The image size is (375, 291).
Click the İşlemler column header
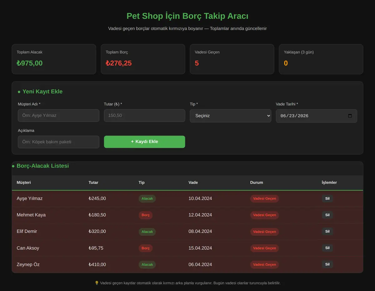click(329, 183)
